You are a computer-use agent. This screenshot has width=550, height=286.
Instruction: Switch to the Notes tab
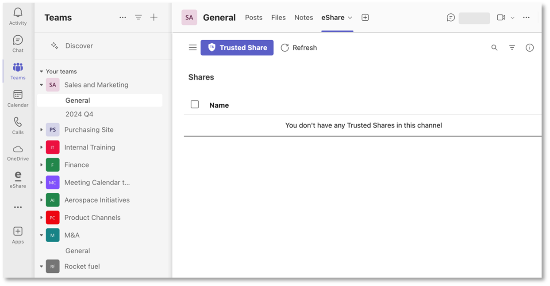304,18
